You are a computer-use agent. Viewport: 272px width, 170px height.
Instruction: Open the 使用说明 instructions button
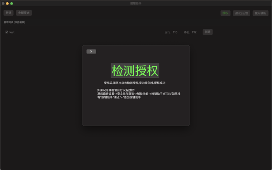(260, 13)
